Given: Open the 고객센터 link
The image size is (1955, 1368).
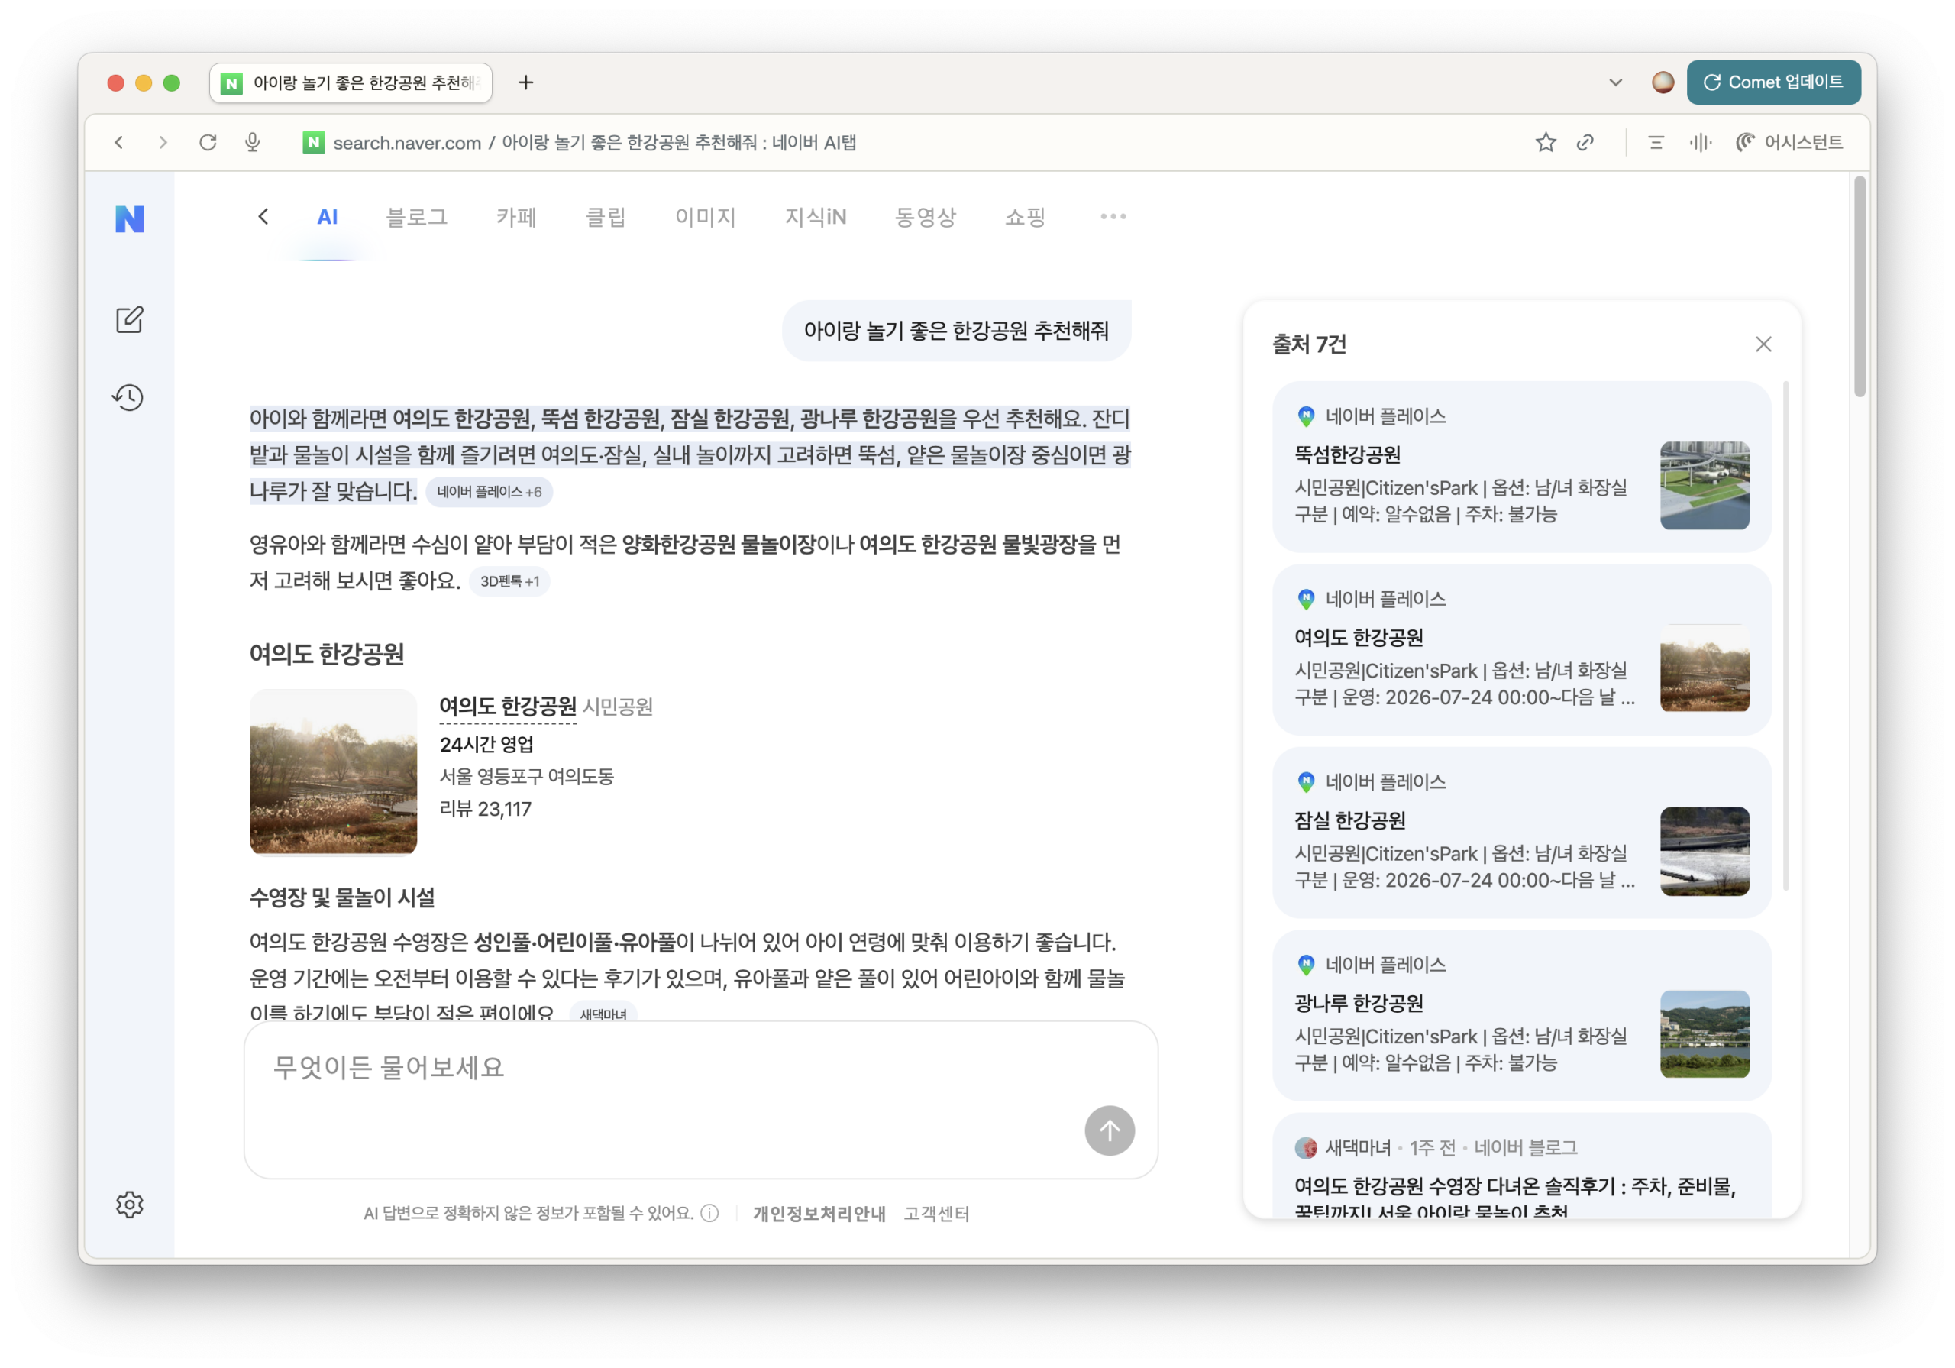Looking at the screenshot, I should [x=935, y=1213].
